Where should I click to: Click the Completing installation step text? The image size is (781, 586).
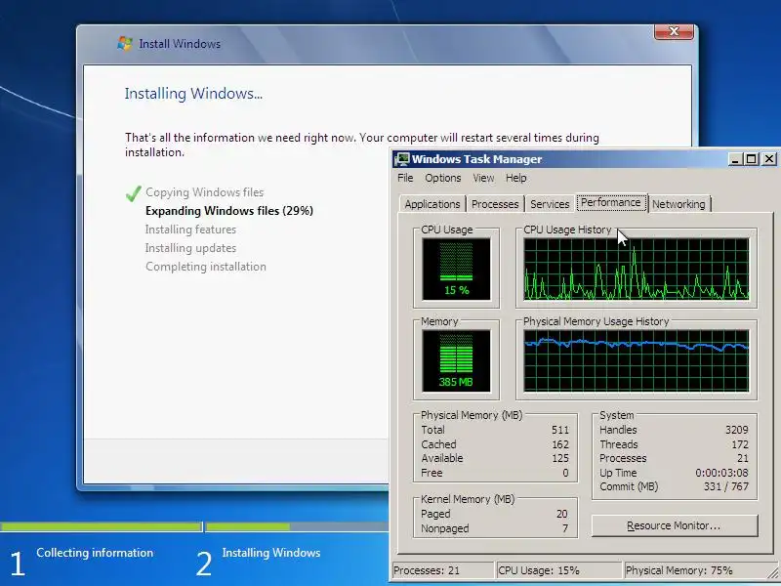206,267
